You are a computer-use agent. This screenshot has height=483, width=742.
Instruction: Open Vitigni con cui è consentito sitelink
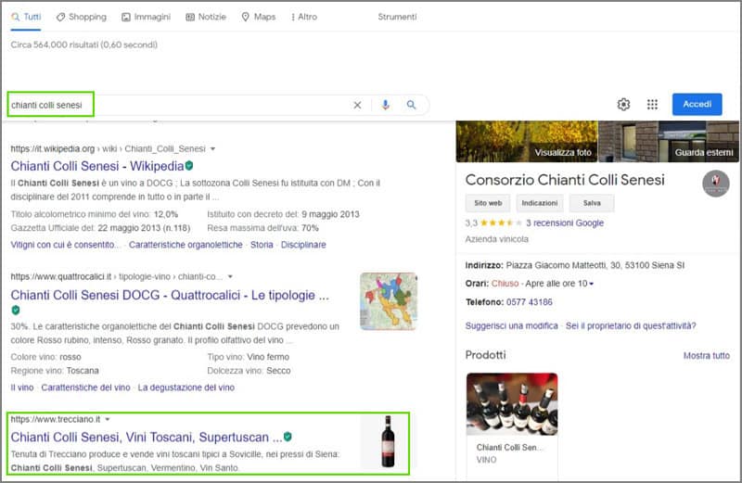click(x=65, y=245)
